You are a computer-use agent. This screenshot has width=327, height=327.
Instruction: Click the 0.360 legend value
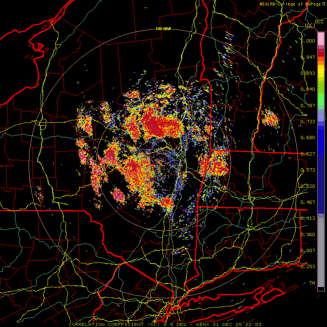(x=308, y=235)
